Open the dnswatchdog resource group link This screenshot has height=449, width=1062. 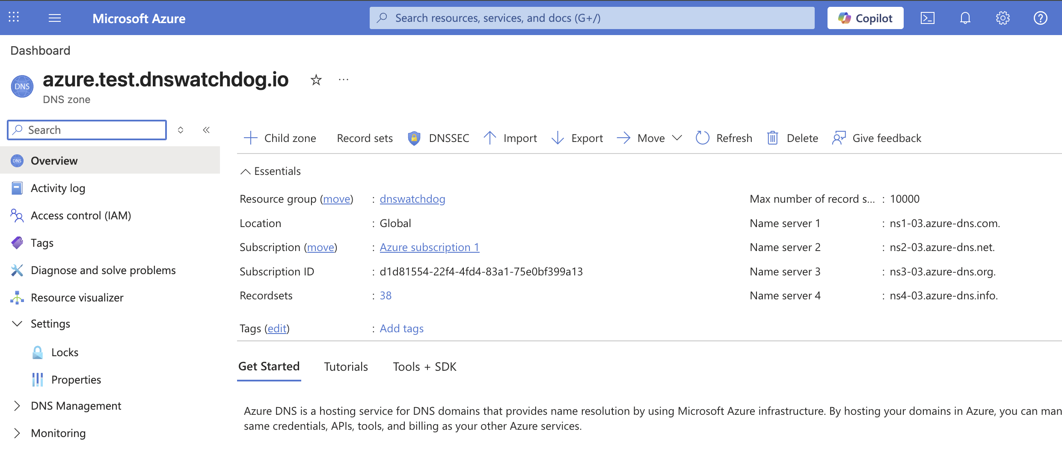click(412, 199)
